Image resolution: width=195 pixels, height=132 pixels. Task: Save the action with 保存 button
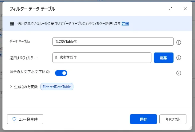[143, 119]
